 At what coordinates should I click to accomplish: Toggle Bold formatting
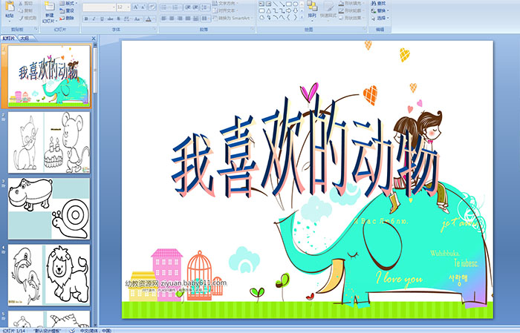tap(85, 19)
